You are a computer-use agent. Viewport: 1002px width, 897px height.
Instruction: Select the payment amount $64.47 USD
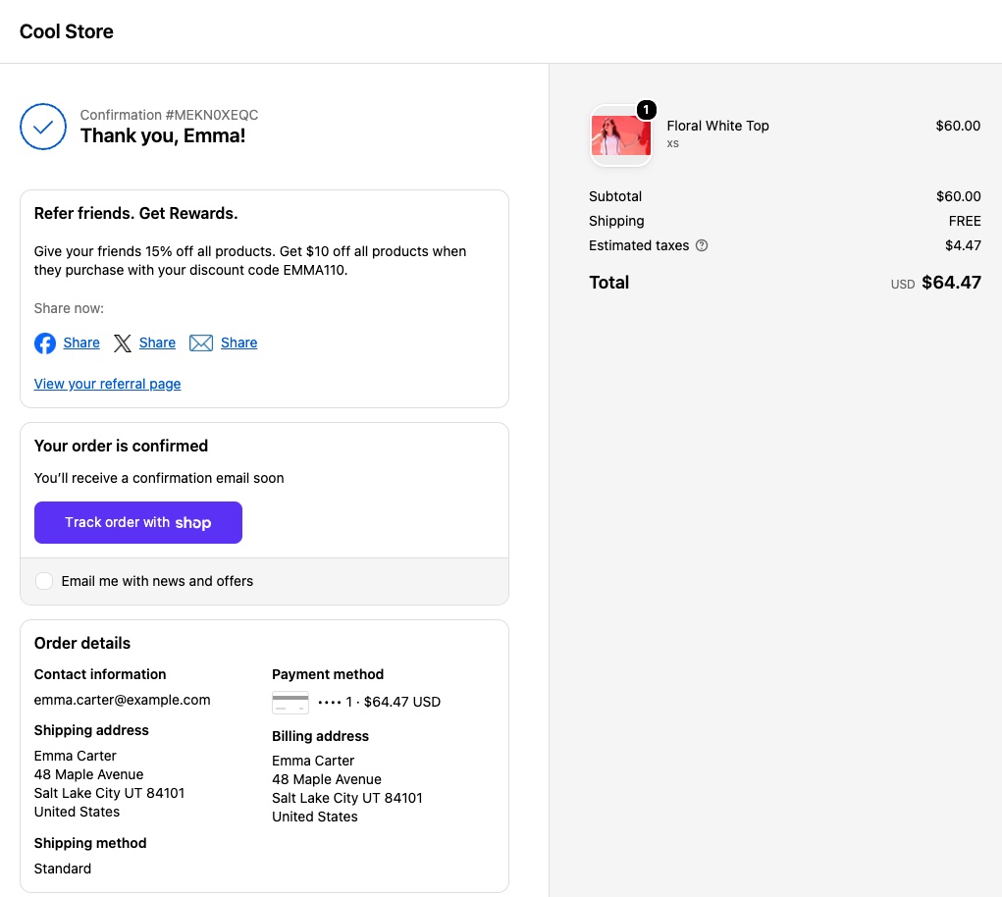402,702
